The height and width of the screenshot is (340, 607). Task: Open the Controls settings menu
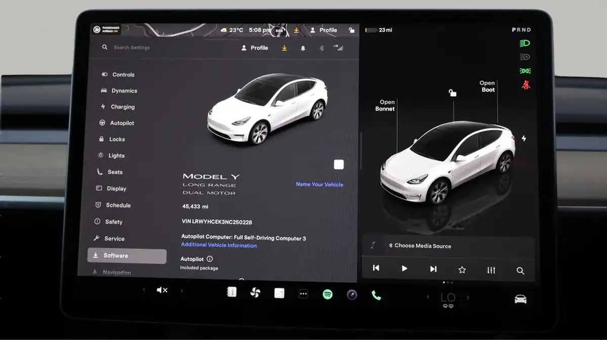point(118,74)
